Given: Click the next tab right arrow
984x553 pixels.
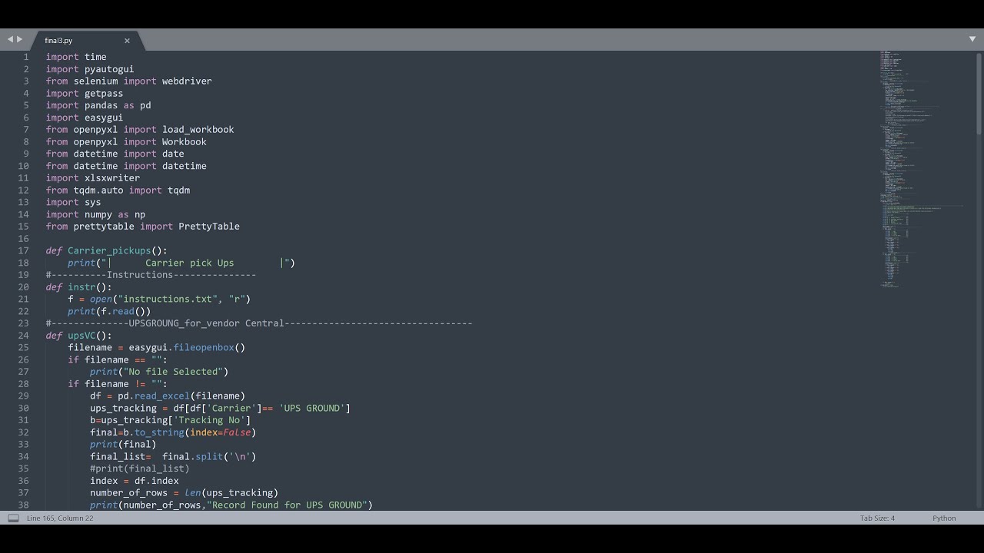Looking at the screenshot, I should click(x=19, y=39).
